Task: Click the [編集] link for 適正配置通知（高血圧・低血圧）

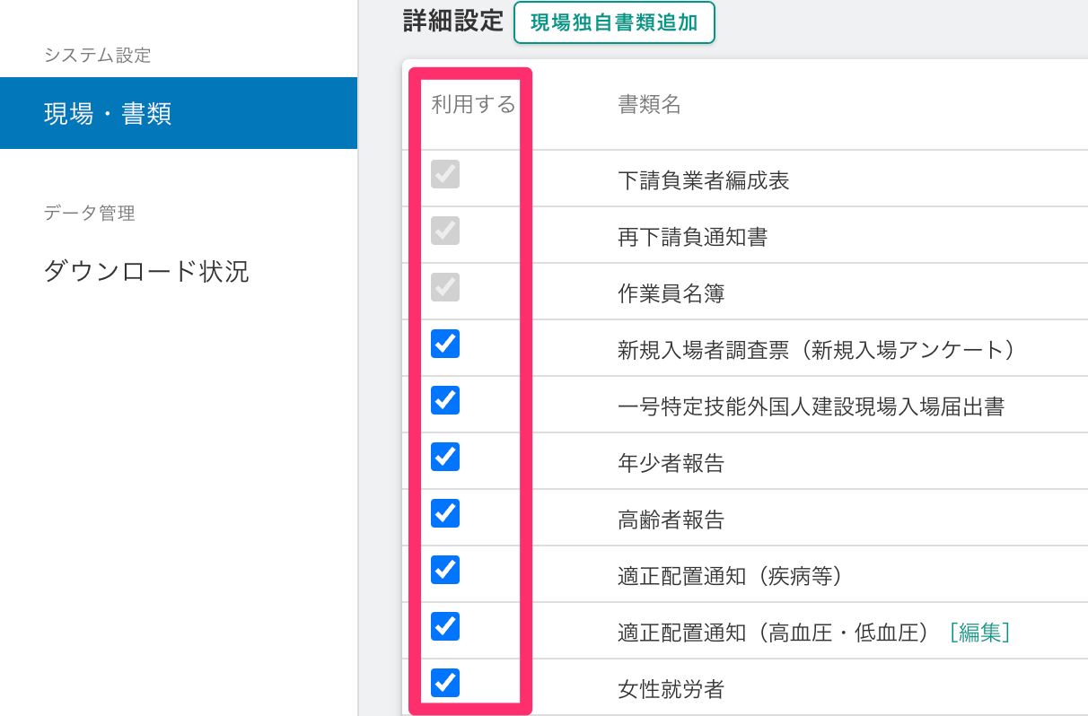Action: click(x=979, y=633)
